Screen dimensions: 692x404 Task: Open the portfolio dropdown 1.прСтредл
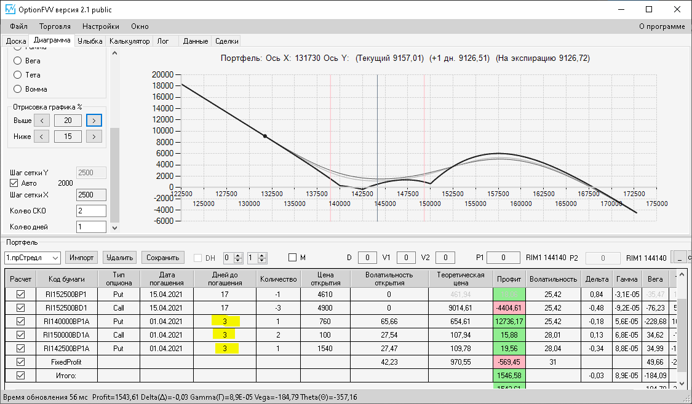click(x=33, y=258)
